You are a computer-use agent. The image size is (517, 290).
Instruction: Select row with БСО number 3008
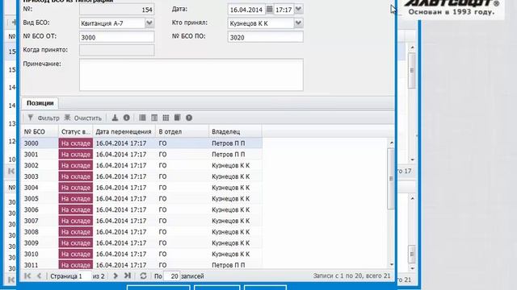click(x=142, y=232)
